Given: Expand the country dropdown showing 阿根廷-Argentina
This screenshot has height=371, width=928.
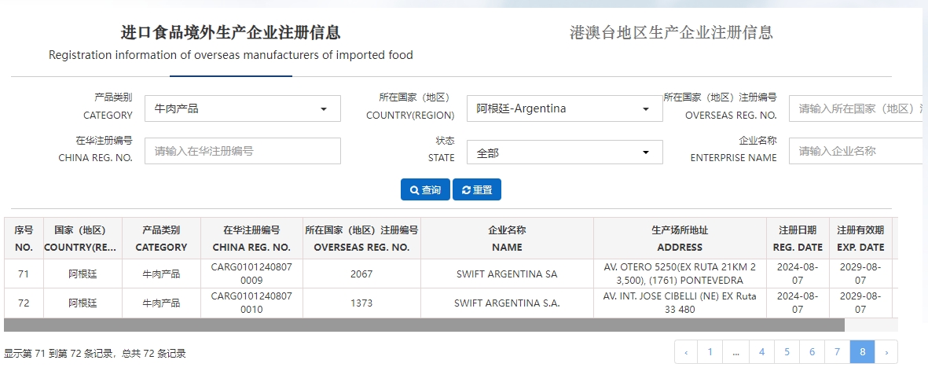Looking at the screenshot, I should pyautogui.click(x=564, y=108).
